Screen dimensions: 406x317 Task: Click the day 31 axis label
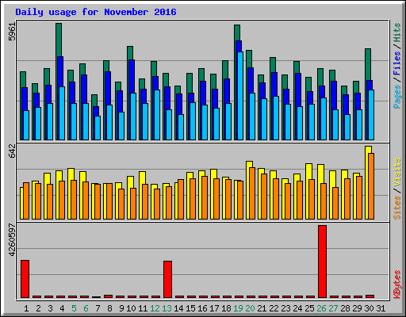point(381,308)
